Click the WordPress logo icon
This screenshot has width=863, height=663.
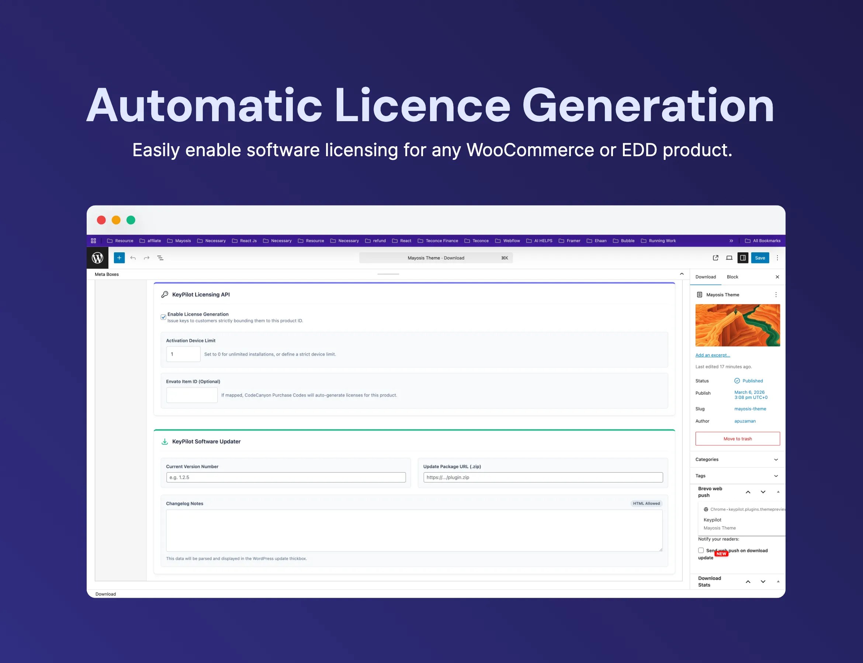point(97,258)
